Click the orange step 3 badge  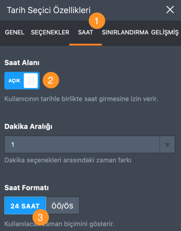tap(41, 218)
